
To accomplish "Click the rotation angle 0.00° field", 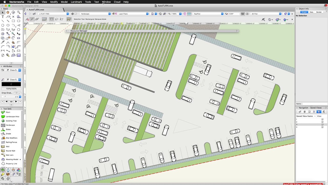I will [x=234, y=14].
